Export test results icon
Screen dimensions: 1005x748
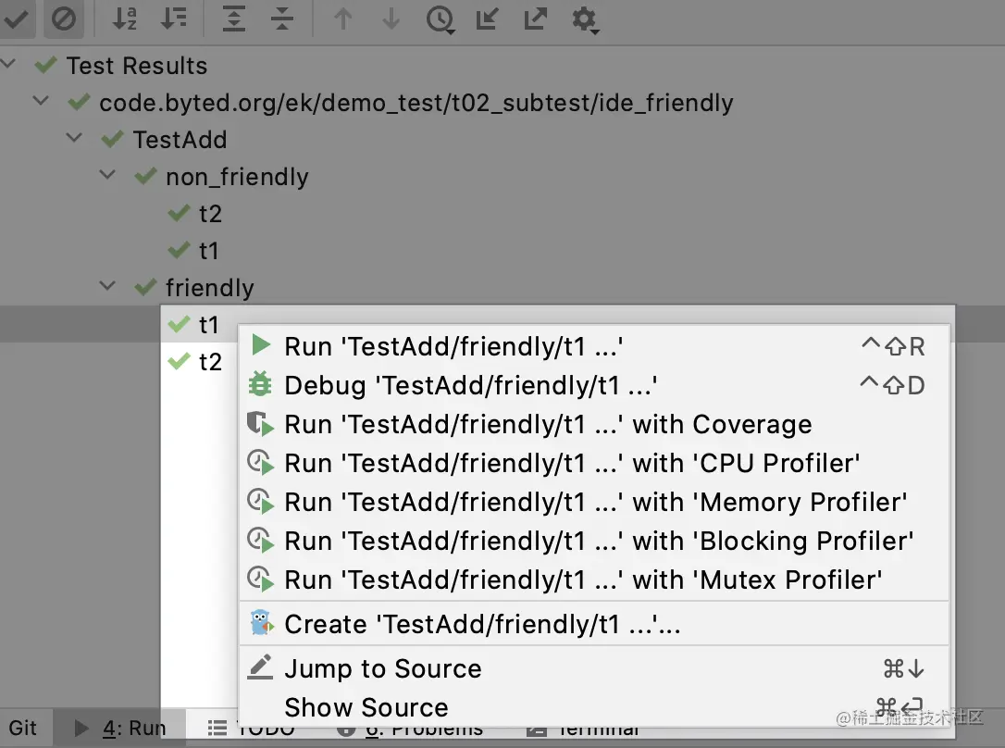[535, 19]
